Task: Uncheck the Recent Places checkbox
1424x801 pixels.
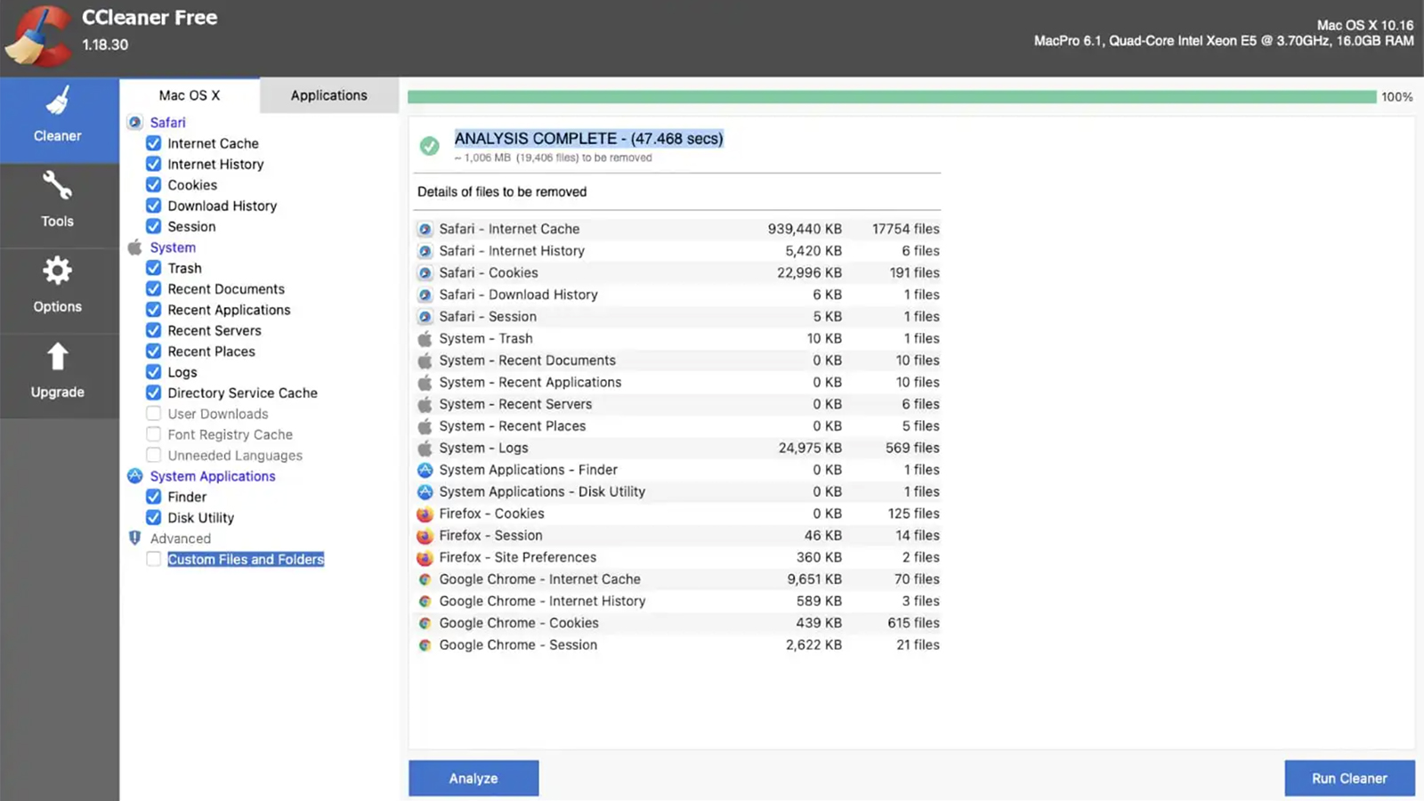Action: tap(154, 352)
